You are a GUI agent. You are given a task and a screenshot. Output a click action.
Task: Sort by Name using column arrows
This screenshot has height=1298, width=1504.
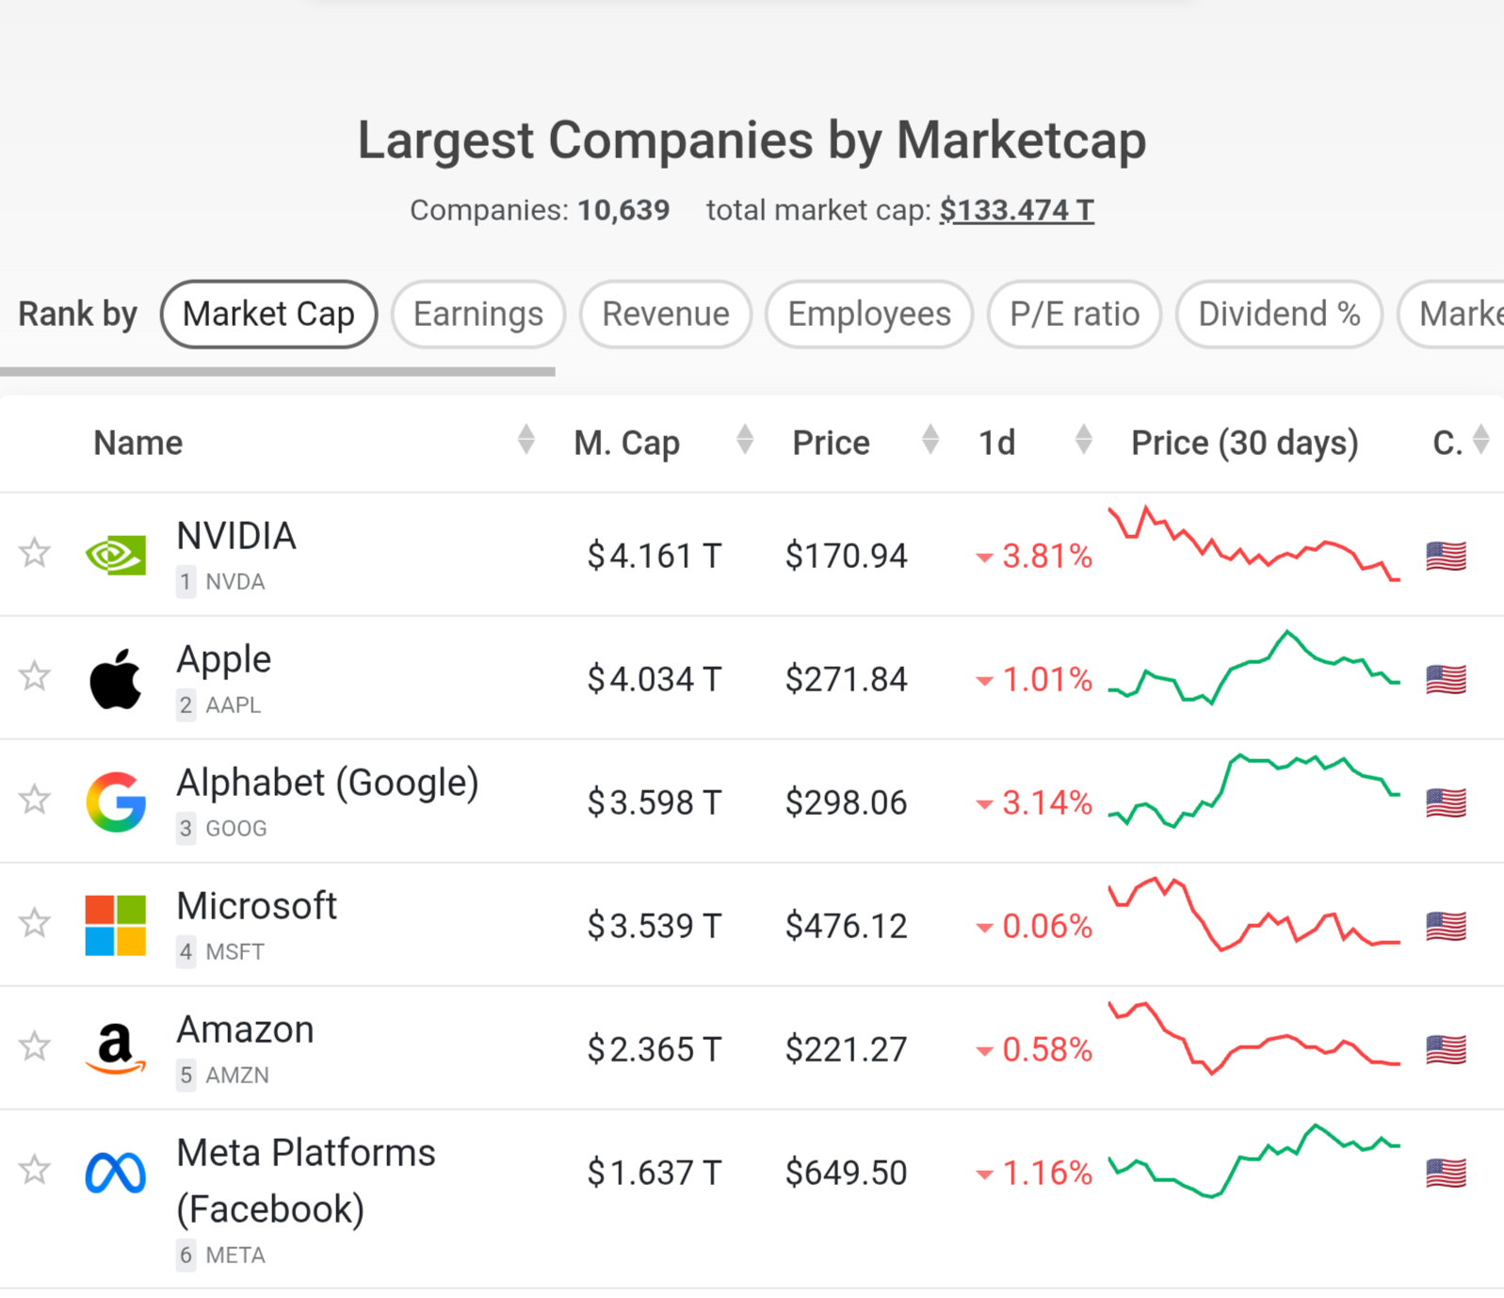526,440
